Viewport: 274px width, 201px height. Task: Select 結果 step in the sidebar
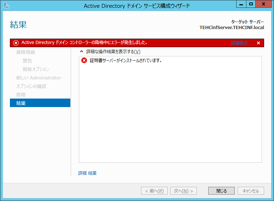(40, 103)
